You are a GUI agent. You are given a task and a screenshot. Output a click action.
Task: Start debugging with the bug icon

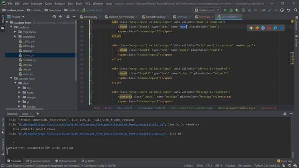coord(231,10)
